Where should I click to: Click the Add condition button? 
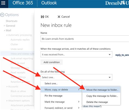(52, 62)
